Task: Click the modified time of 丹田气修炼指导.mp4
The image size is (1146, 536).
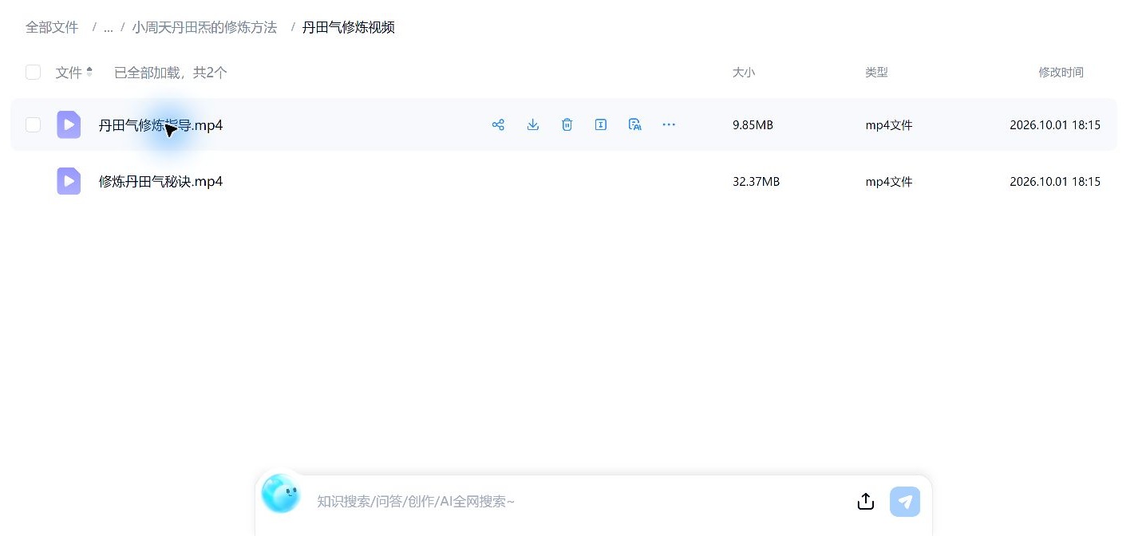Action: pyautogui.click(x=1055, y=125)
